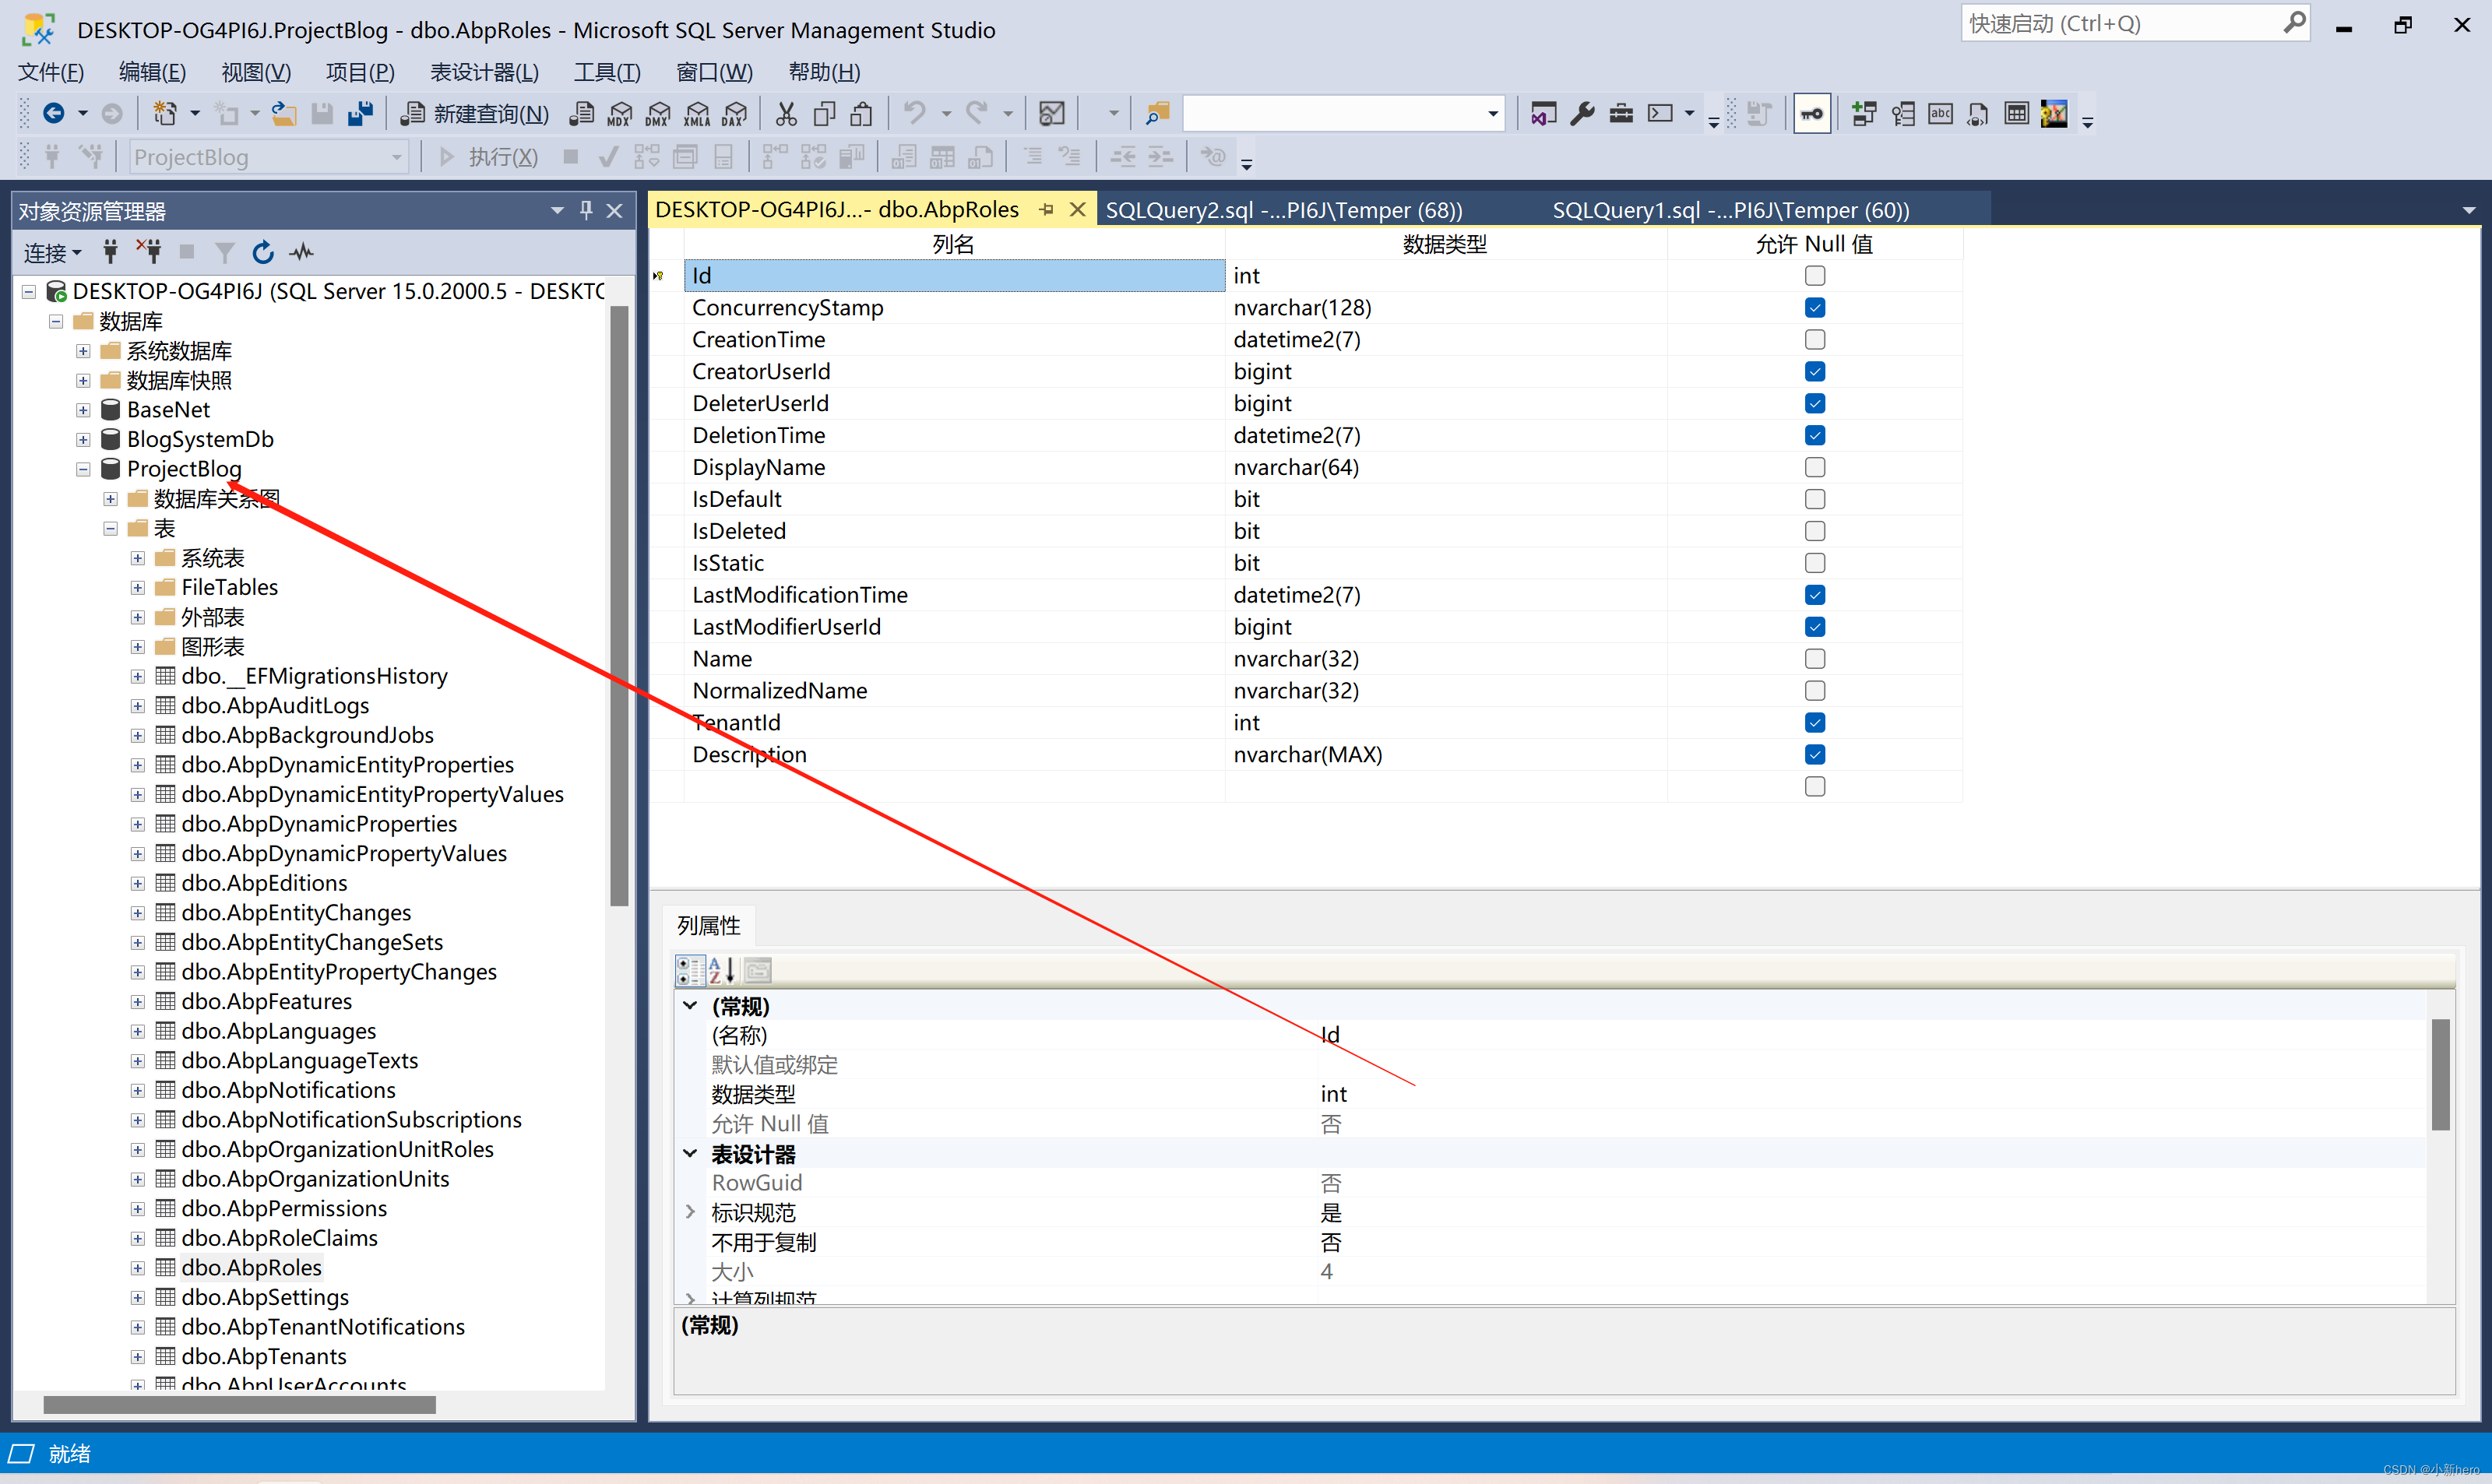Click the 列属性 column properties tab

point(709,926)
